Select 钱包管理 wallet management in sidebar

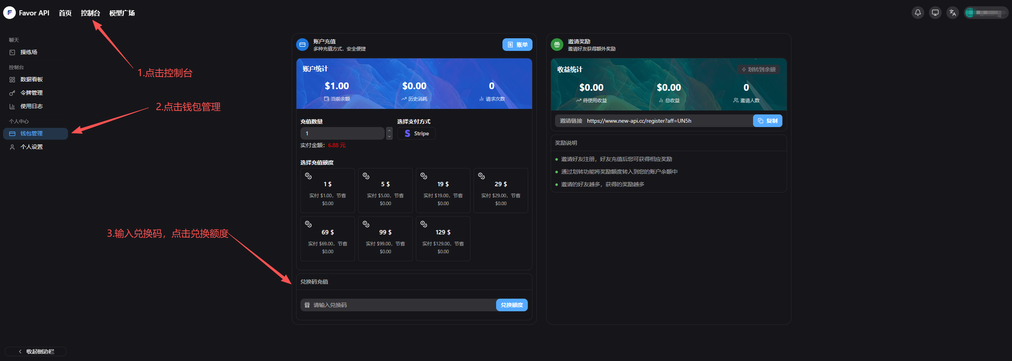point(36,133)
